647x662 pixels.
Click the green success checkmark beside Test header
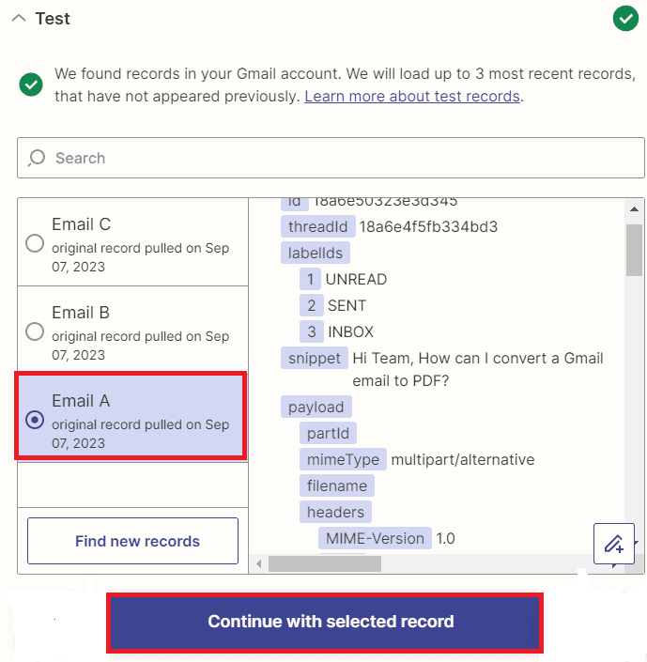click(x=625, y=18)
